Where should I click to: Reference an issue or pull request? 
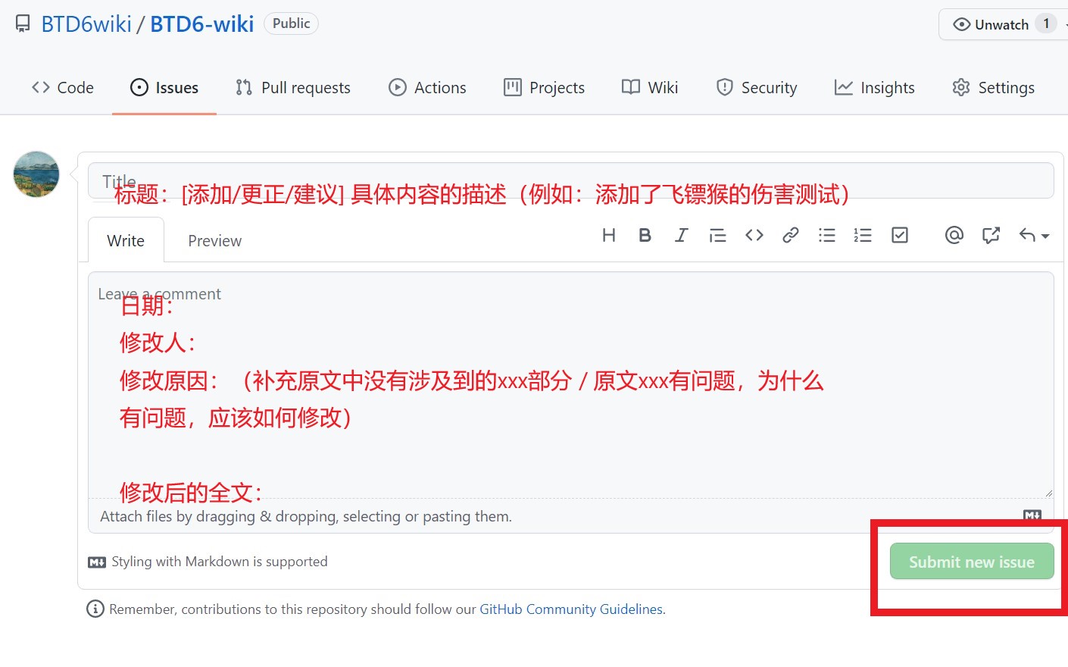[x=991, y=235]
